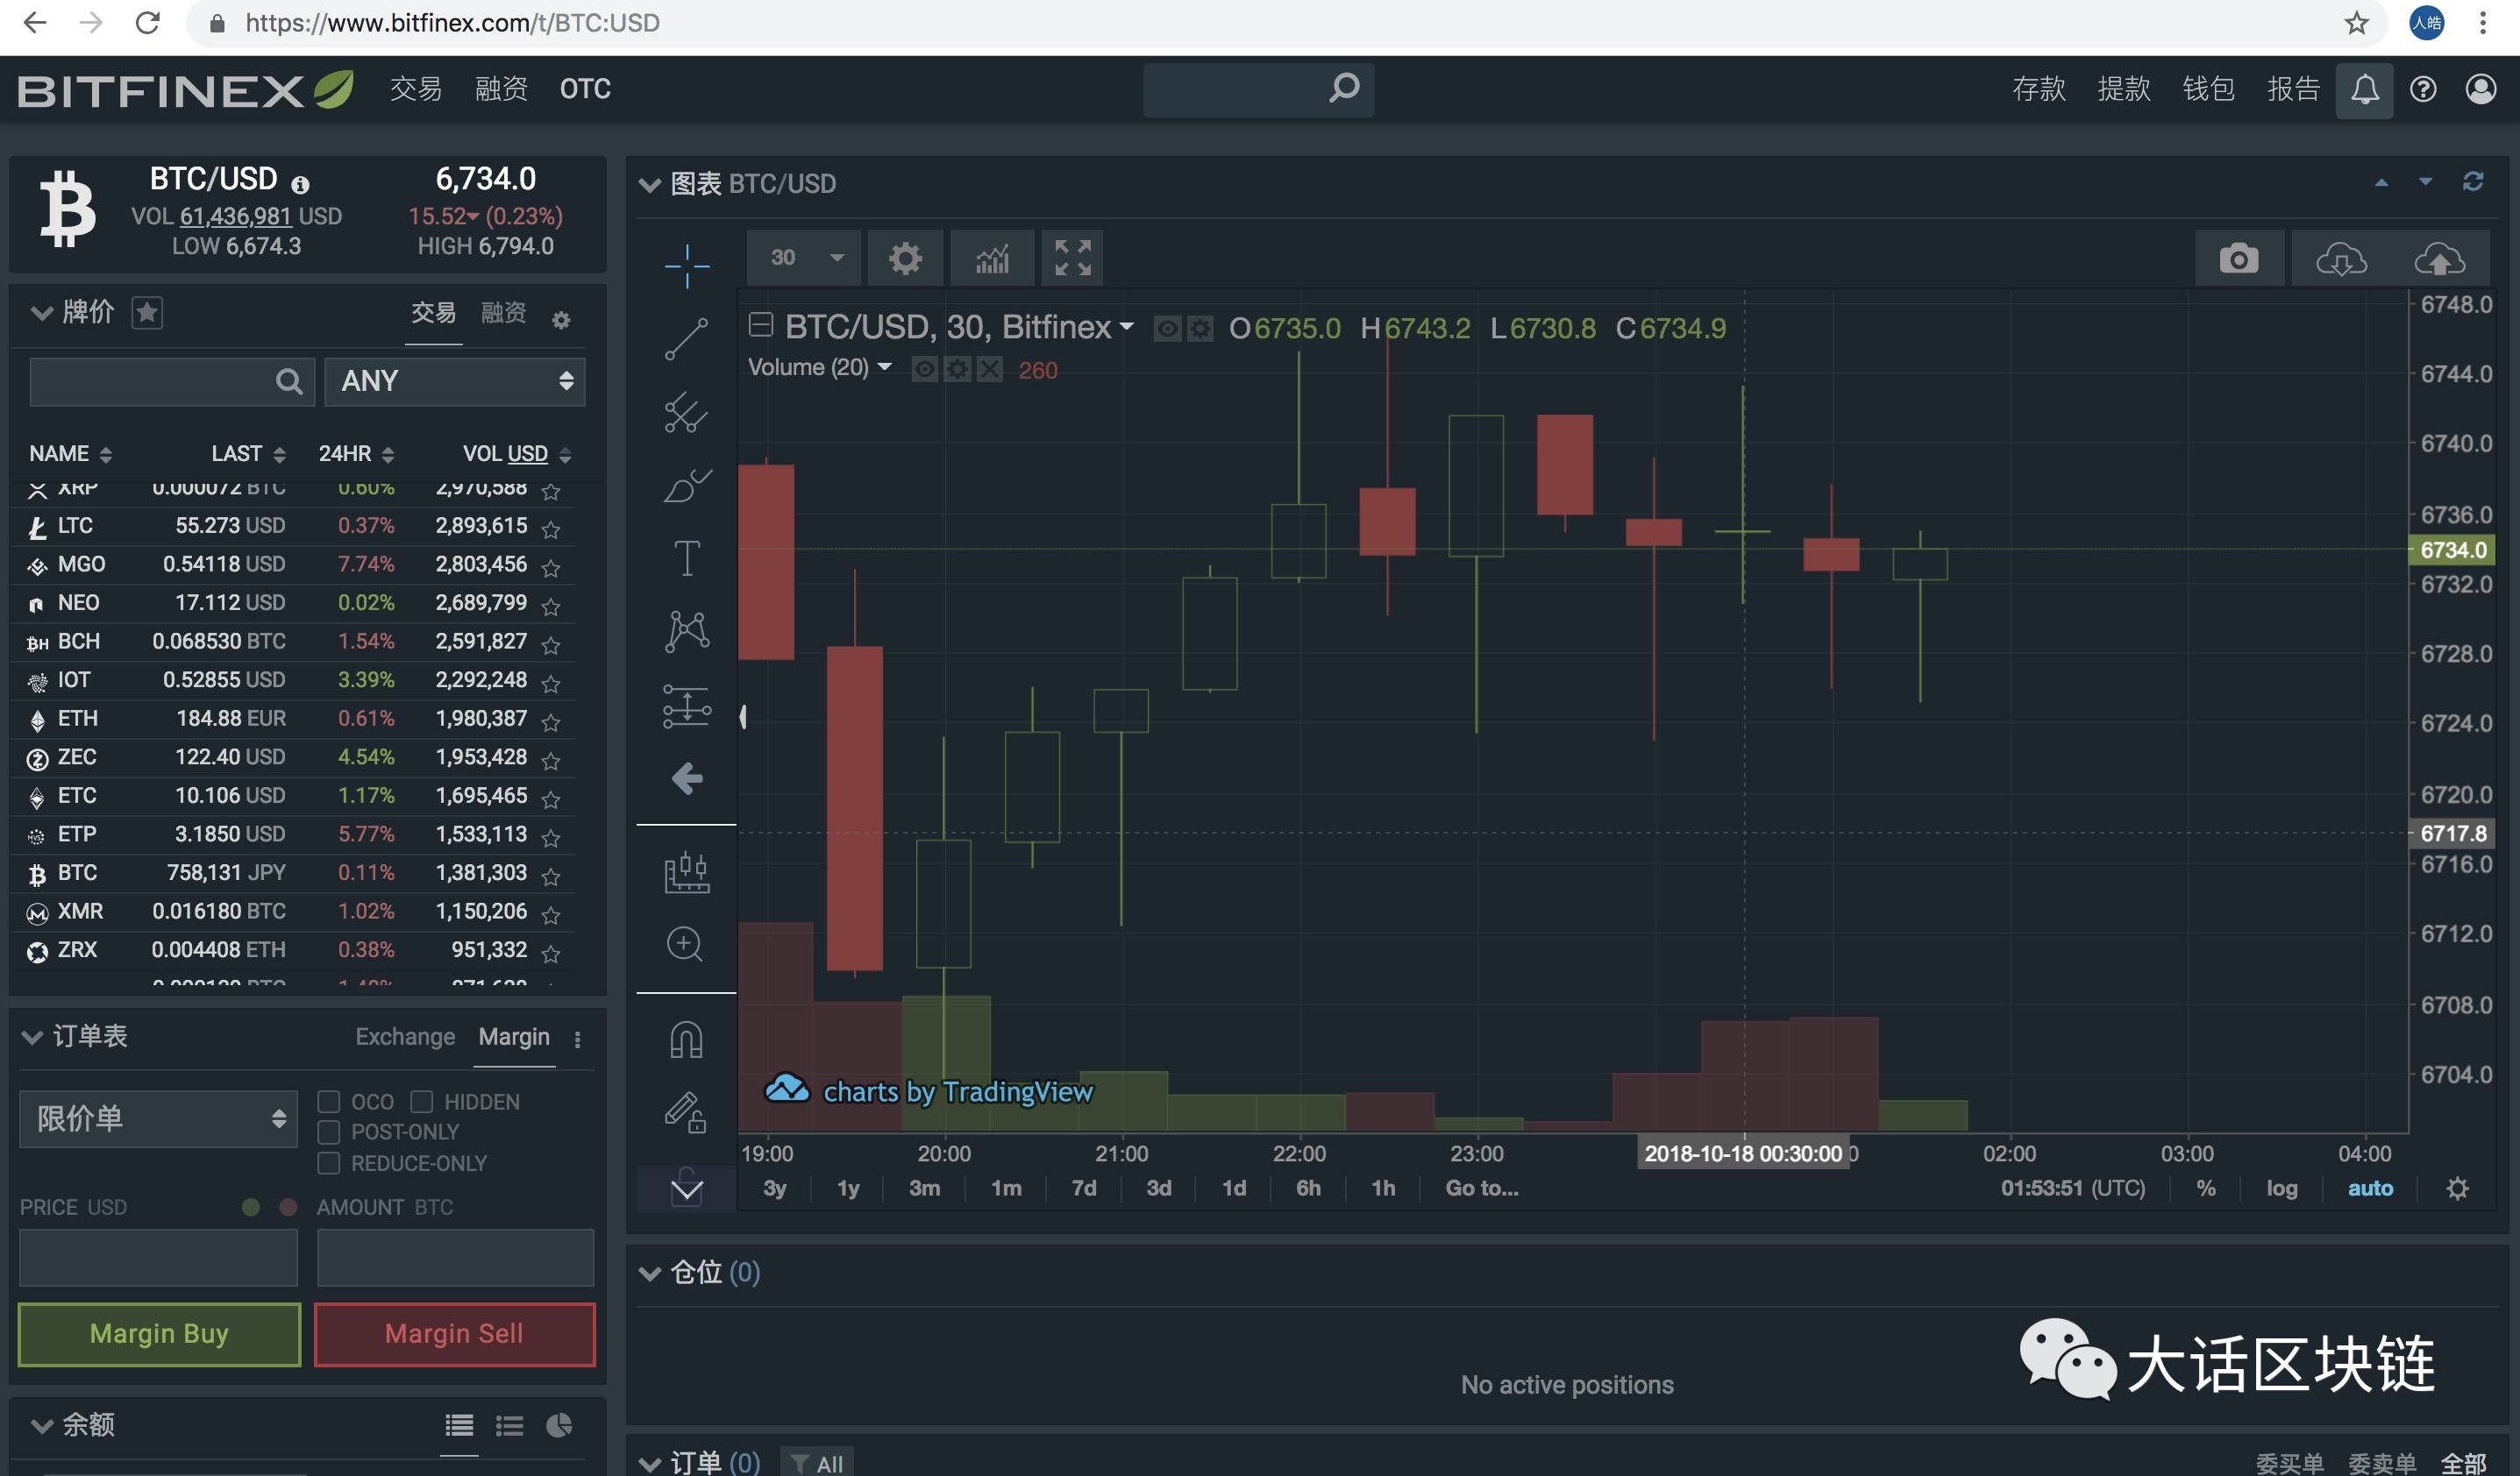The width and height of the screenshot is (2520, 1476).
Task: Open the Withdraw link in header
Action: pyautogui.click(x=2124, y=89)
